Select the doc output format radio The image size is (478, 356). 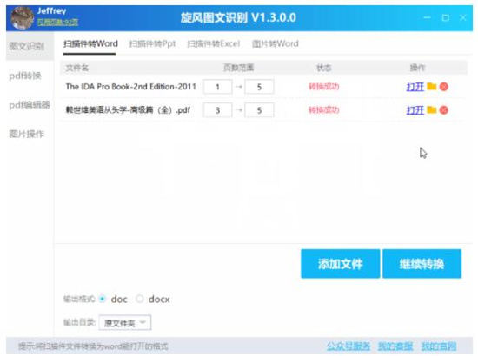tap(103, 299)
